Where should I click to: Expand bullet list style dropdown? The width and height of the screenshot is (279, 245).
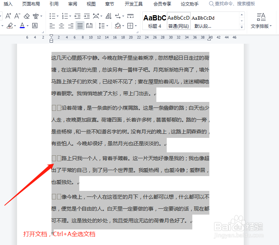(x=57, y=16)
